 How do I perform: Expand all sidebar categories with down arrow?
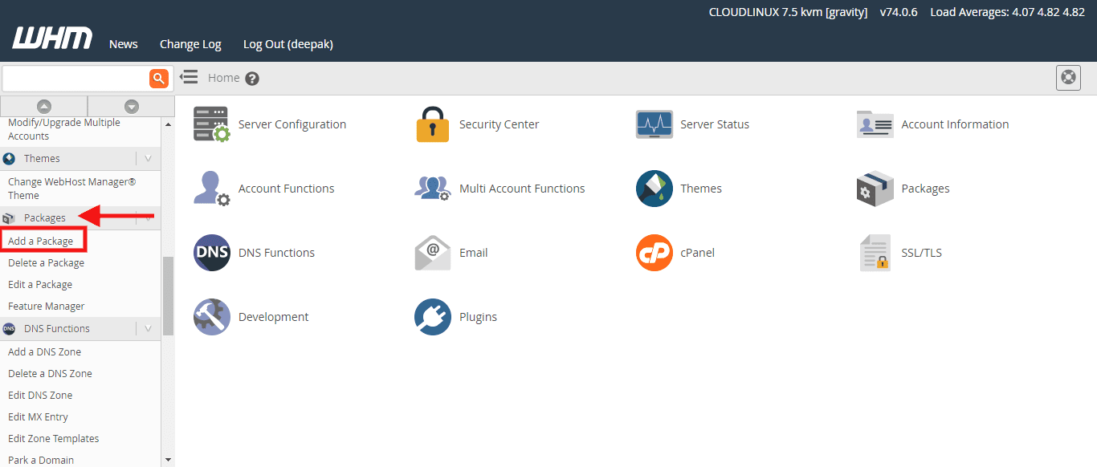click(x=132, y=107)
